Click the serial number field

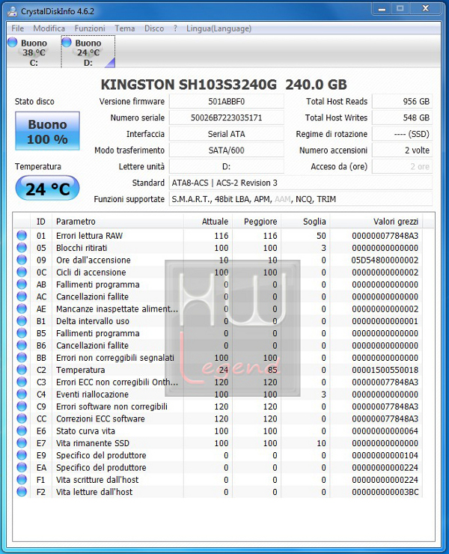(x=227, y=118)
